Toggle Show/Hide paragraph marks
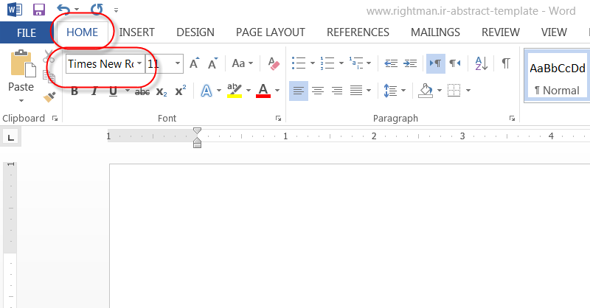The height and width of the screenshot is (308, 590). click(506, 64)
